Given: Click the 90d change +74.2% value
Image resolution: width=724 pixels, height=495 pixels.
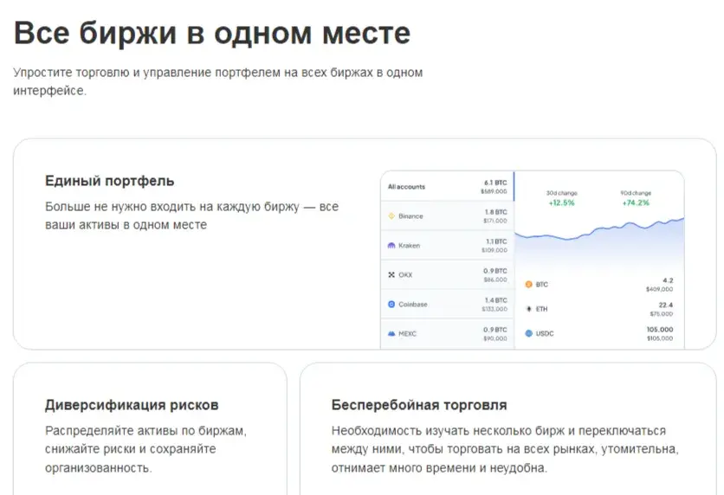Looking at the screenshot, I should pos(636,203).
